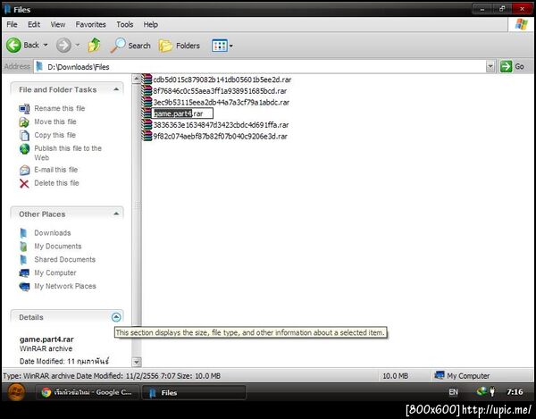Click the globe Publish to Web icon

click(24, 148)
